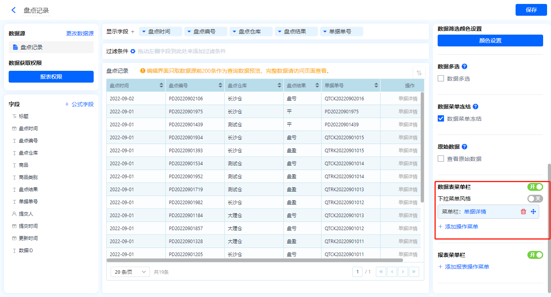Click the 原始数据 help question icon
The width and height of the screenshot is (551, 297).
pyautogui.click(x=464, y=147)
